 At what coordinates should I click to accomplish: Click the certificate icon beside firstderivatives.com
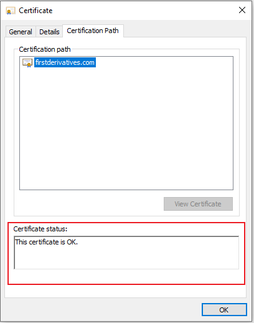(27, 63)
